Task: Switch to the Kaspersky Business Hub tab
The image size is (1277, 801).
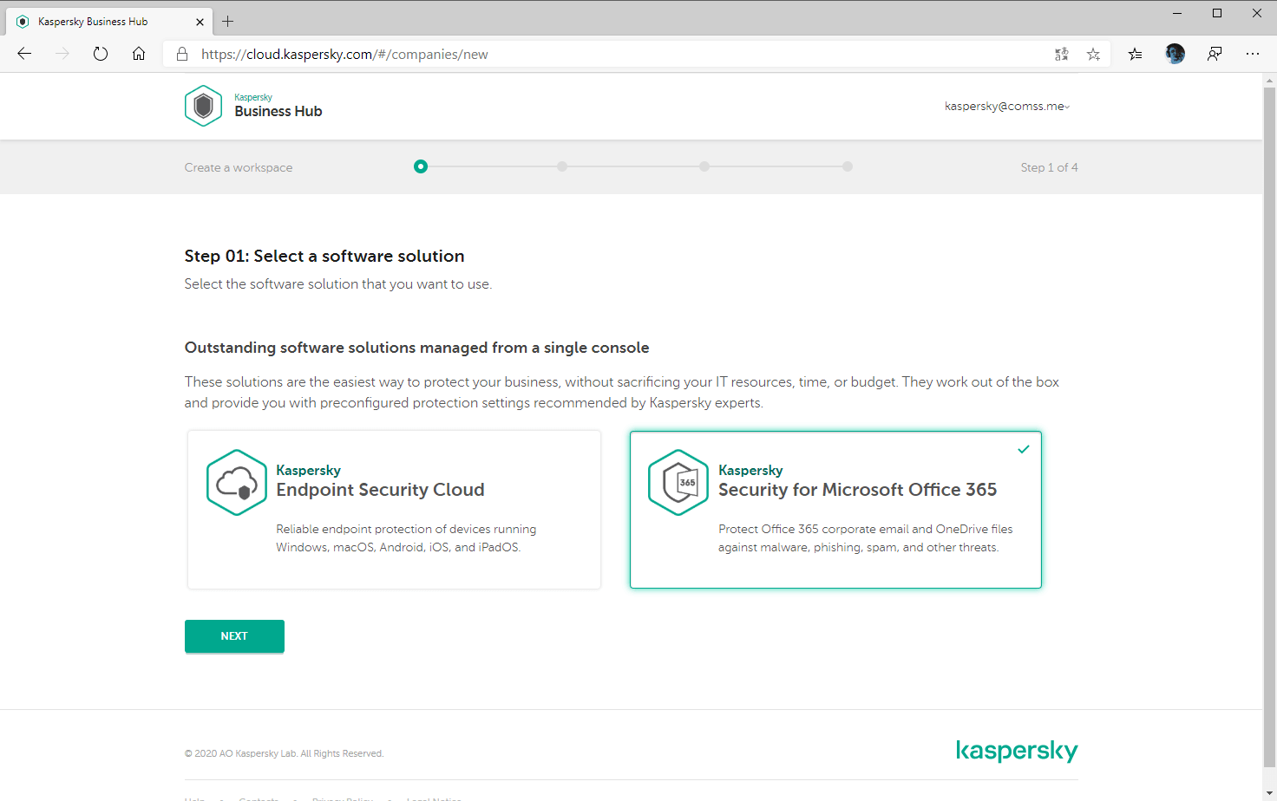Action: coord(104,21)
